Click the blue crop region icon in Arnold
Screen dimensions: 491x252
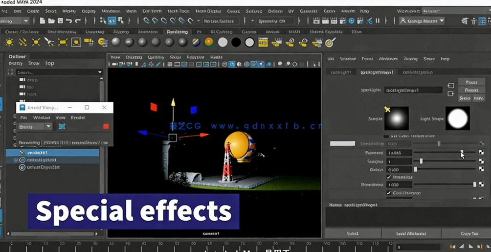tap(62, 126)
